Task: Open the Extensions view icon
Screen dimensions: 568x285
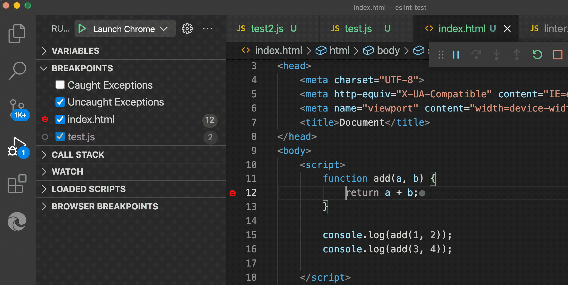Action: (17, 184)
